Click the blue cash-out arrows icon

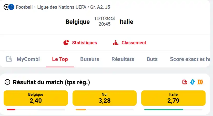(192, 82)
